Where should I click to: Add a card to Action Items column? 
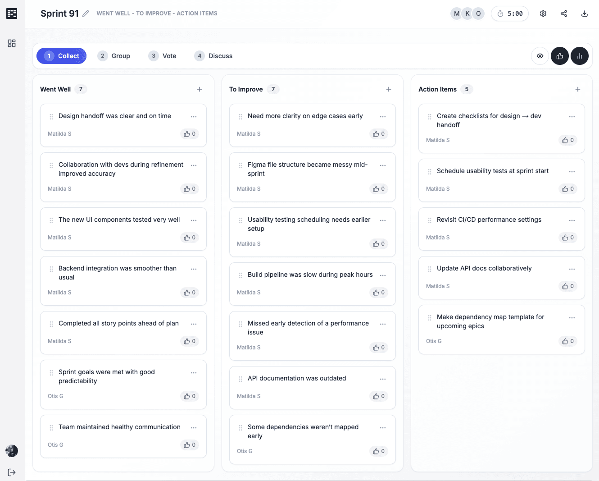[x=578, y=89]
